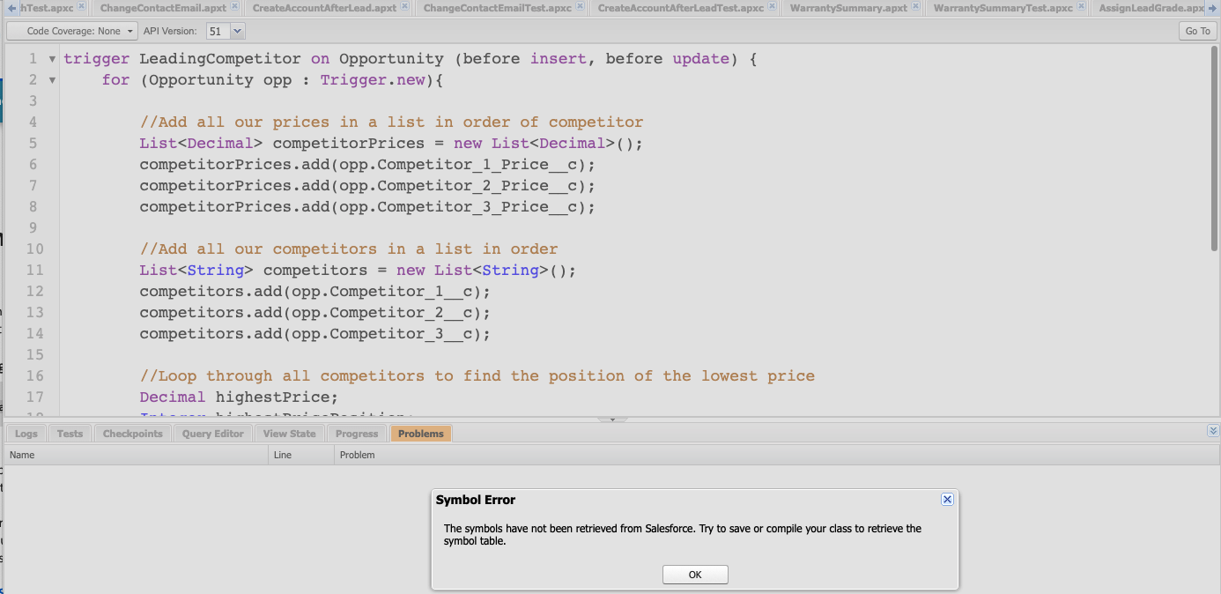Open the View State tab

[x=289, y=434]
